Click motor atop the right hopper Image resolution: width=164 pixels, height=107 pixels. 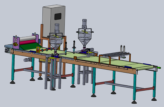pos(84,24)
